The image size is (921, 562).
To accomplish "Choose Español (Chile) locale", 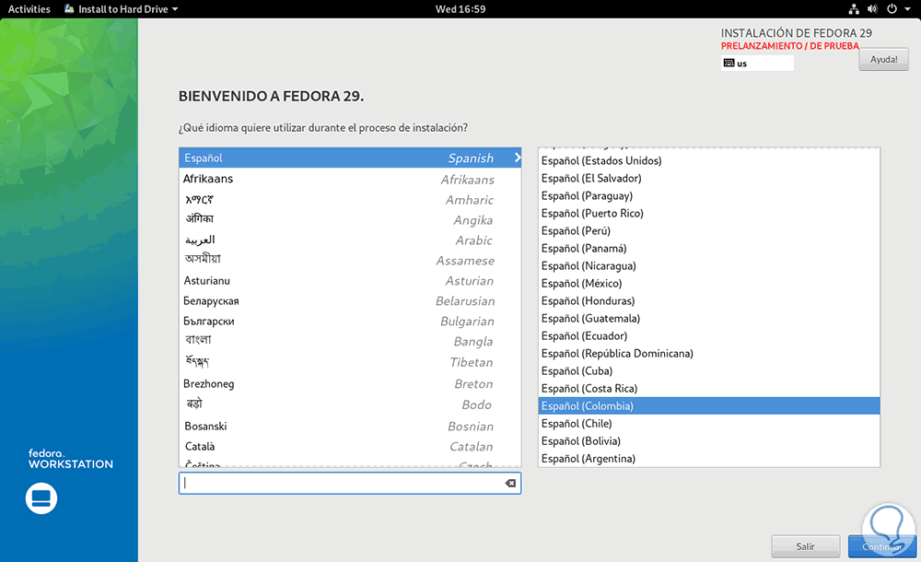I will pyautogui.click(x=709, y=423).
